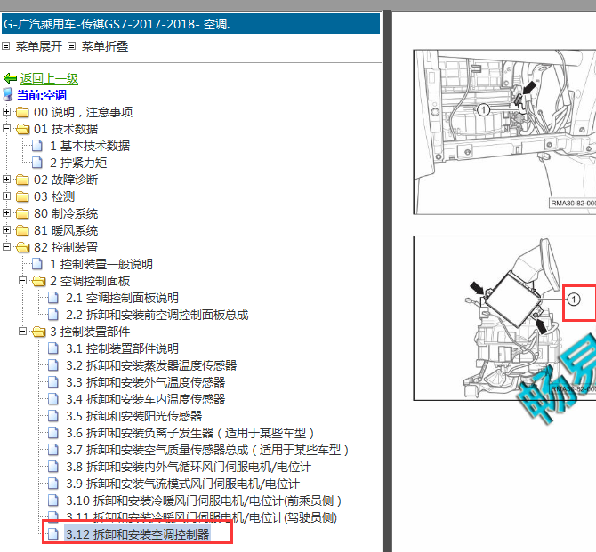Click the folder icon of 81 暖风系统
The width and height of the screenshot is (596, 552).
click(22, 230)
